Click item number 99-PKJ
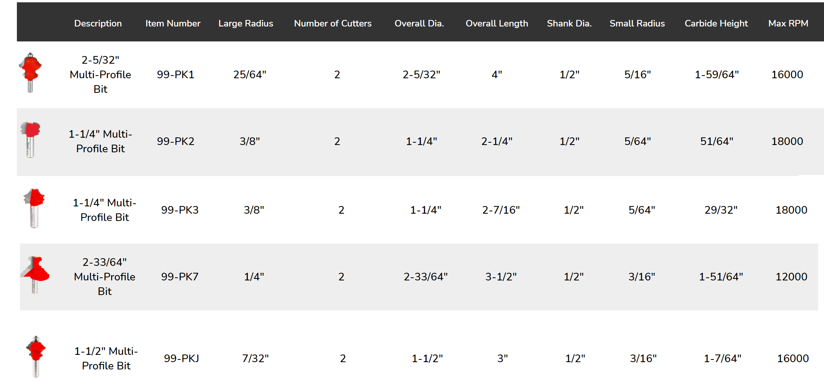Image resolution: width=824 pixels, height=389 pixels. click(181, 358)
